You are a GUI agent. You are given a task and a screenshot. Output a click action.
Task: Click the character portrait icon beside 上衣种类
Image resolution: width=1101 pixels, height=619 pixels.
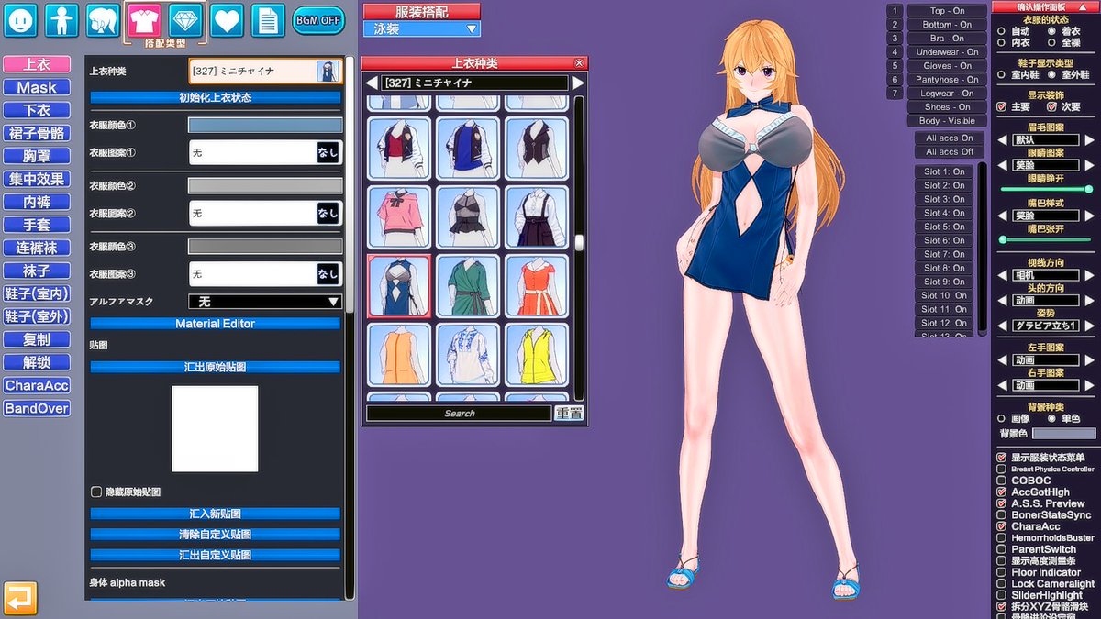[x=328, y=70]
